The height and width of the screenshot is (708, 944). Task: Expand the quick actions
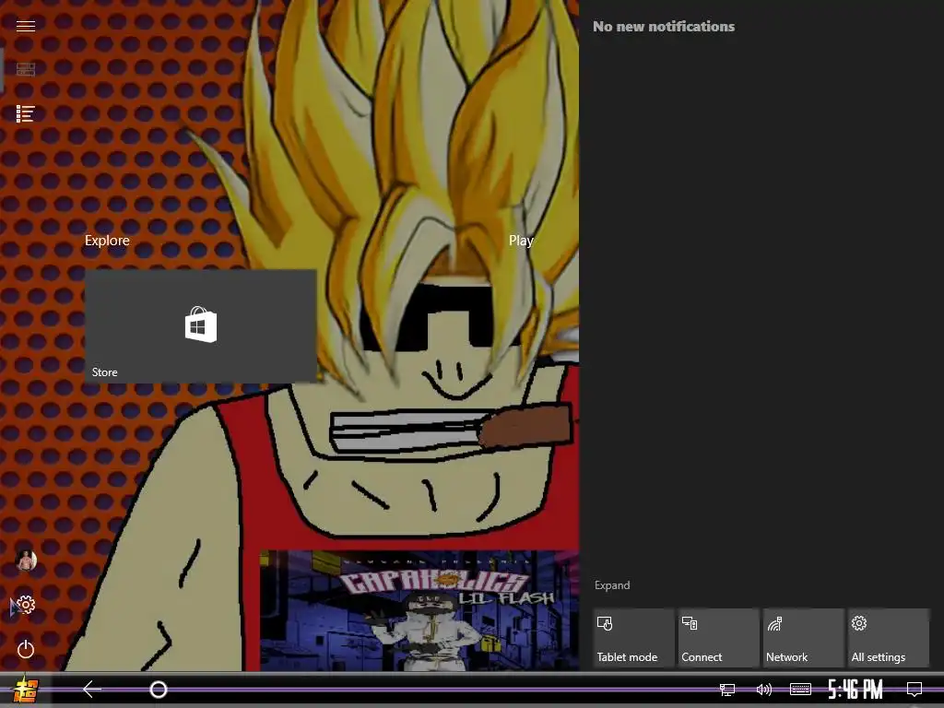(612, 585)
